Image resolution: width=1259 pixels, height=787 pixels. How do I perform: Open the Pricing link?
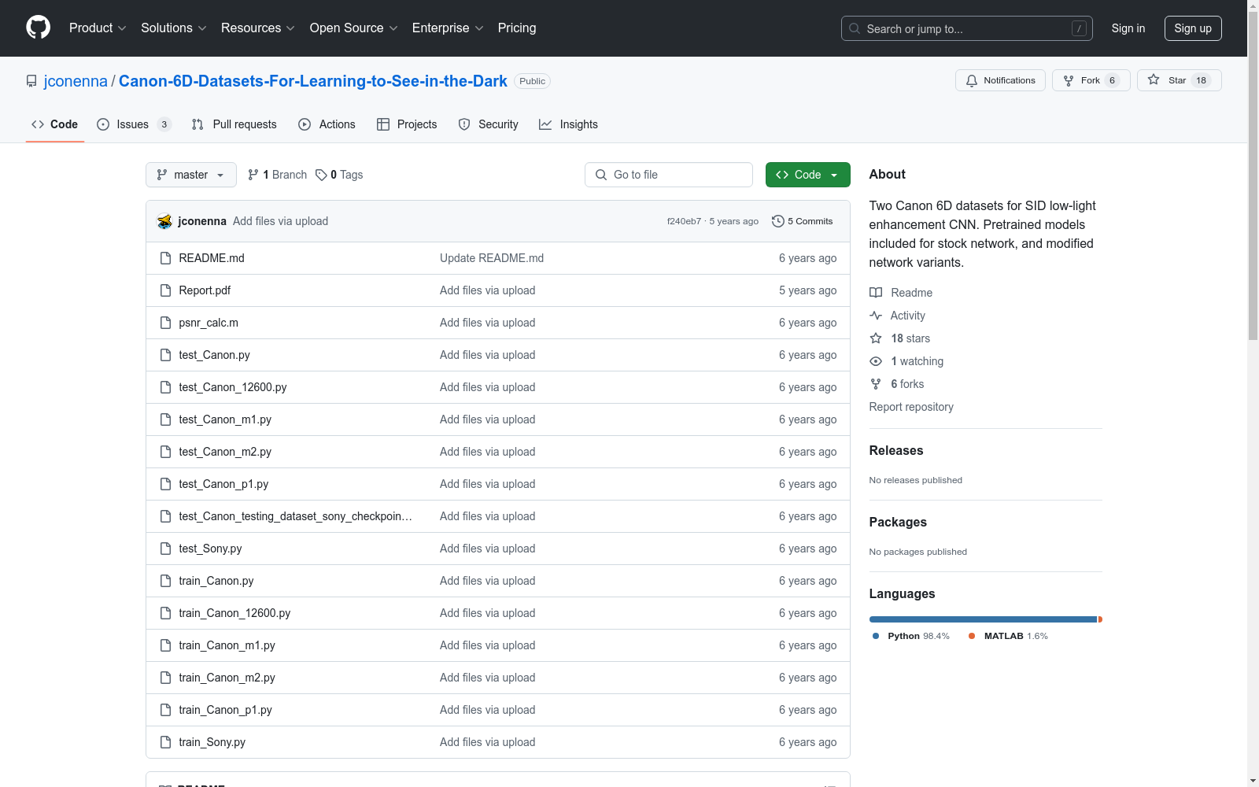[517, 28]
